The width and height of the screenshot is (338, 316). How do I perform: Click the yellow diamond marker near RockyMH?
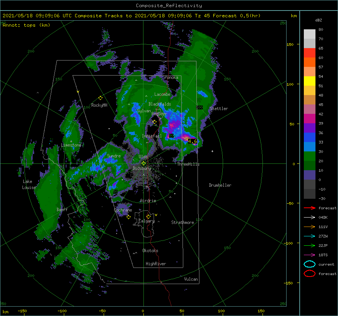click(100, 98)
